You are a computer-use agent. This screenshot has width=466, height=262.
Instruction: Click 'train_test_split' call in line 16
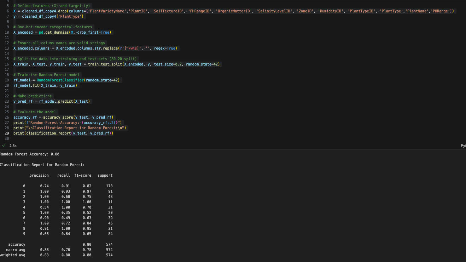[105, 64]
